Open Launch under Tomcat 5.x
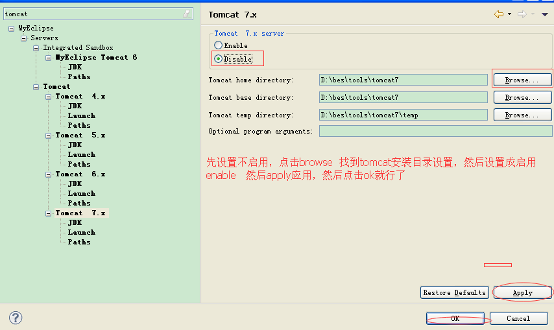 tap(82, 154)
